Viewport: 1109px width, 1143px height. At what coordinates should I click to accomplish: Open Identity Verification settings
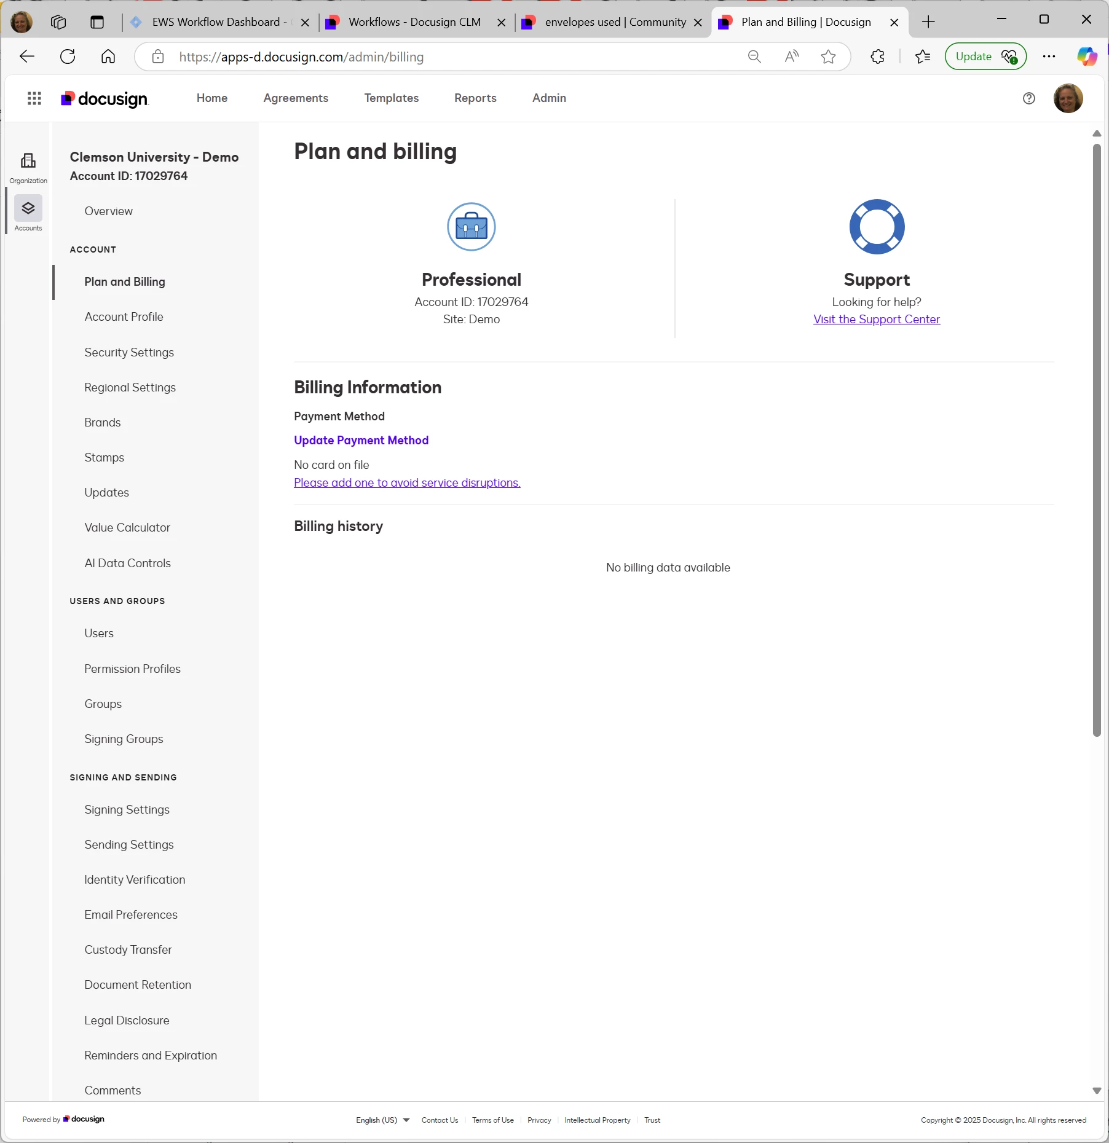(135, 879)
